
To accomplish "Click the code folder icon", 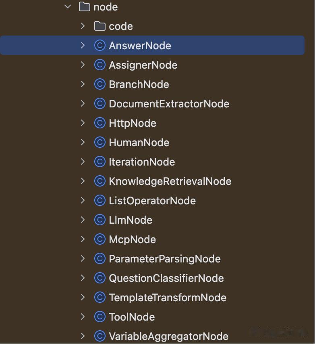I will pos(99,26).
